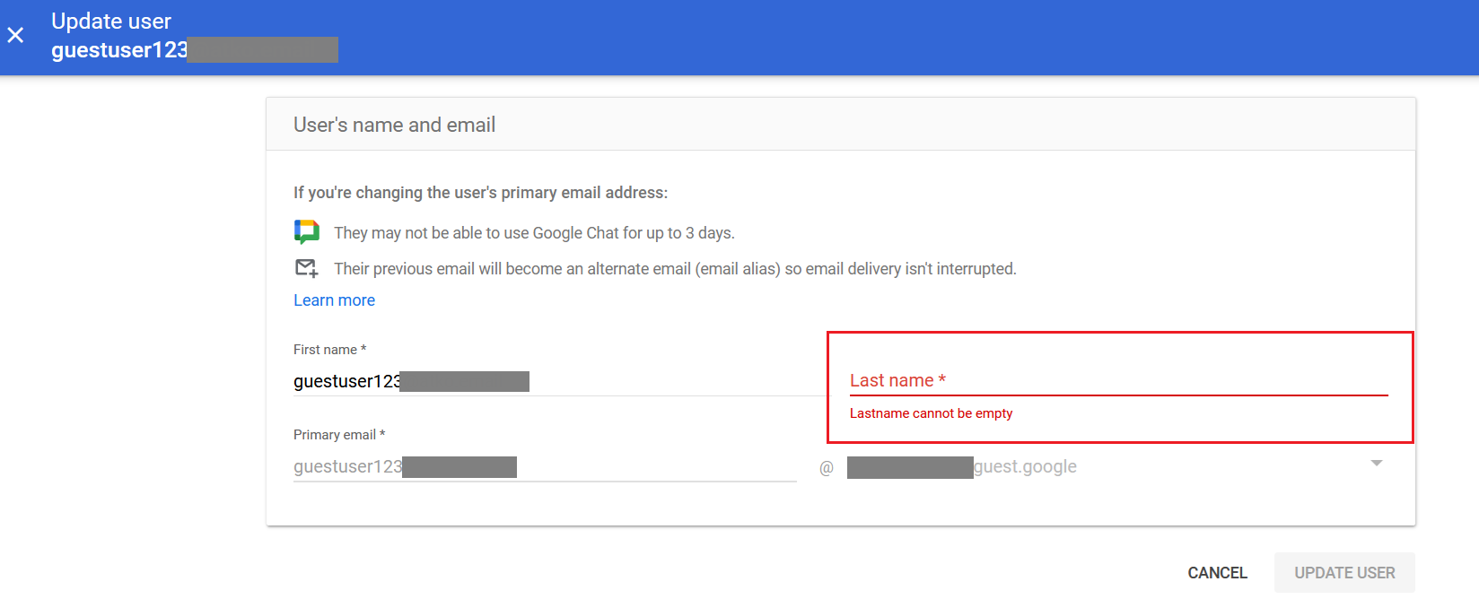Close the Update user dialog

click(15, 35)
